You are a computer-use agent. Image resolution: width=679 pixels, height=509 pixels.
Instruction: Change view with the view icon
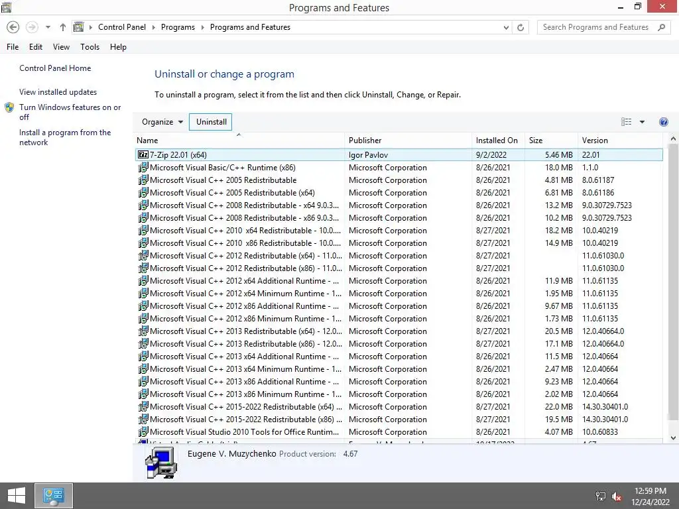coord(626,122)
